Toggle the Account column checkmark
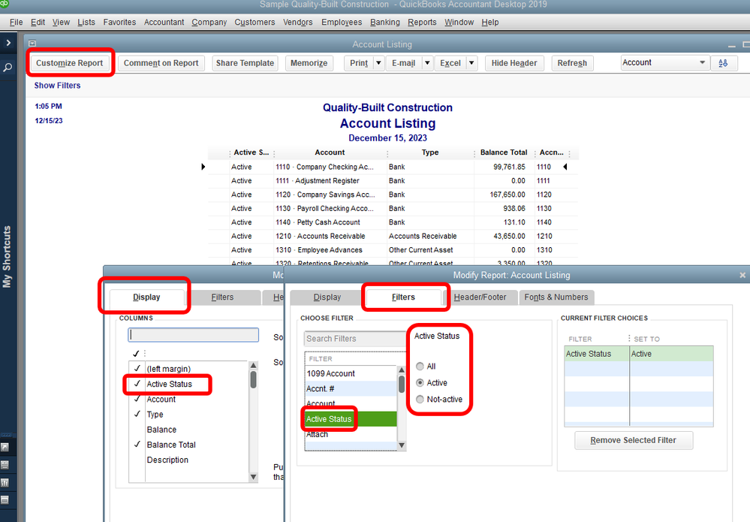 pos(137,399)
